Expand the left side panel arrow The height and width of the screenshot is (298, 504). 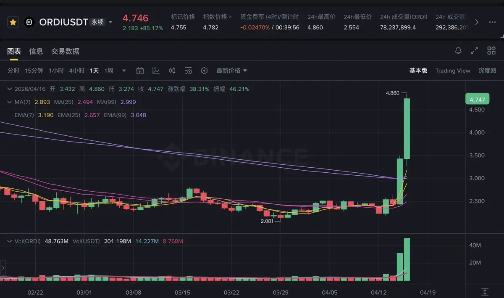[3, 268]
